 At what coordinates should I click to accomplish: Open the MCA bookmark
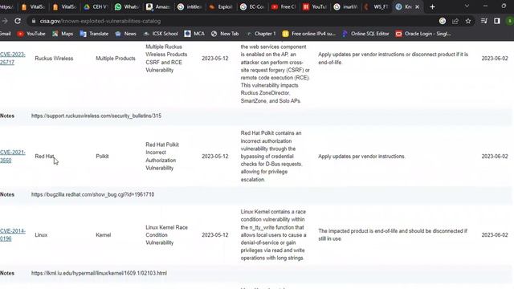coord(194,34)
